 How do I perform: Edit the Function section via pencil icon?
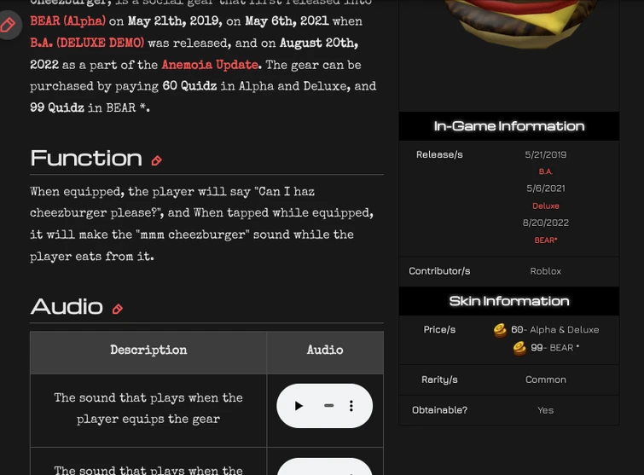[x=156, y=160]
